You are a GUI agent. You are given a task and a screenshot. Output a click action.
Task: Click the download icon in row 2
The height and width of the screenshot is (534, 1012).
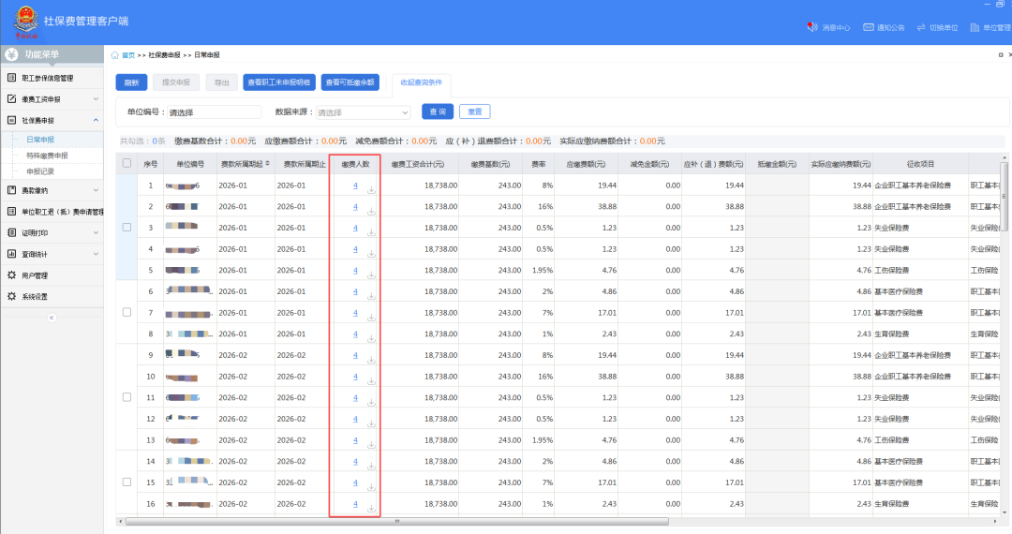point(372,211)
